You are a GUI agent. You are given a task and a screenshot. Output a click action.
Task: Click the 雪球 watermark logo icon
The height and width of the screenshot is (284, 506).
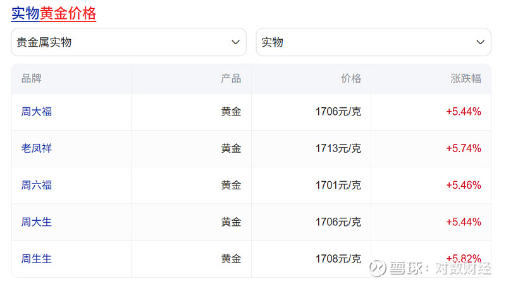pyautogui.click(x=378, y=268)
